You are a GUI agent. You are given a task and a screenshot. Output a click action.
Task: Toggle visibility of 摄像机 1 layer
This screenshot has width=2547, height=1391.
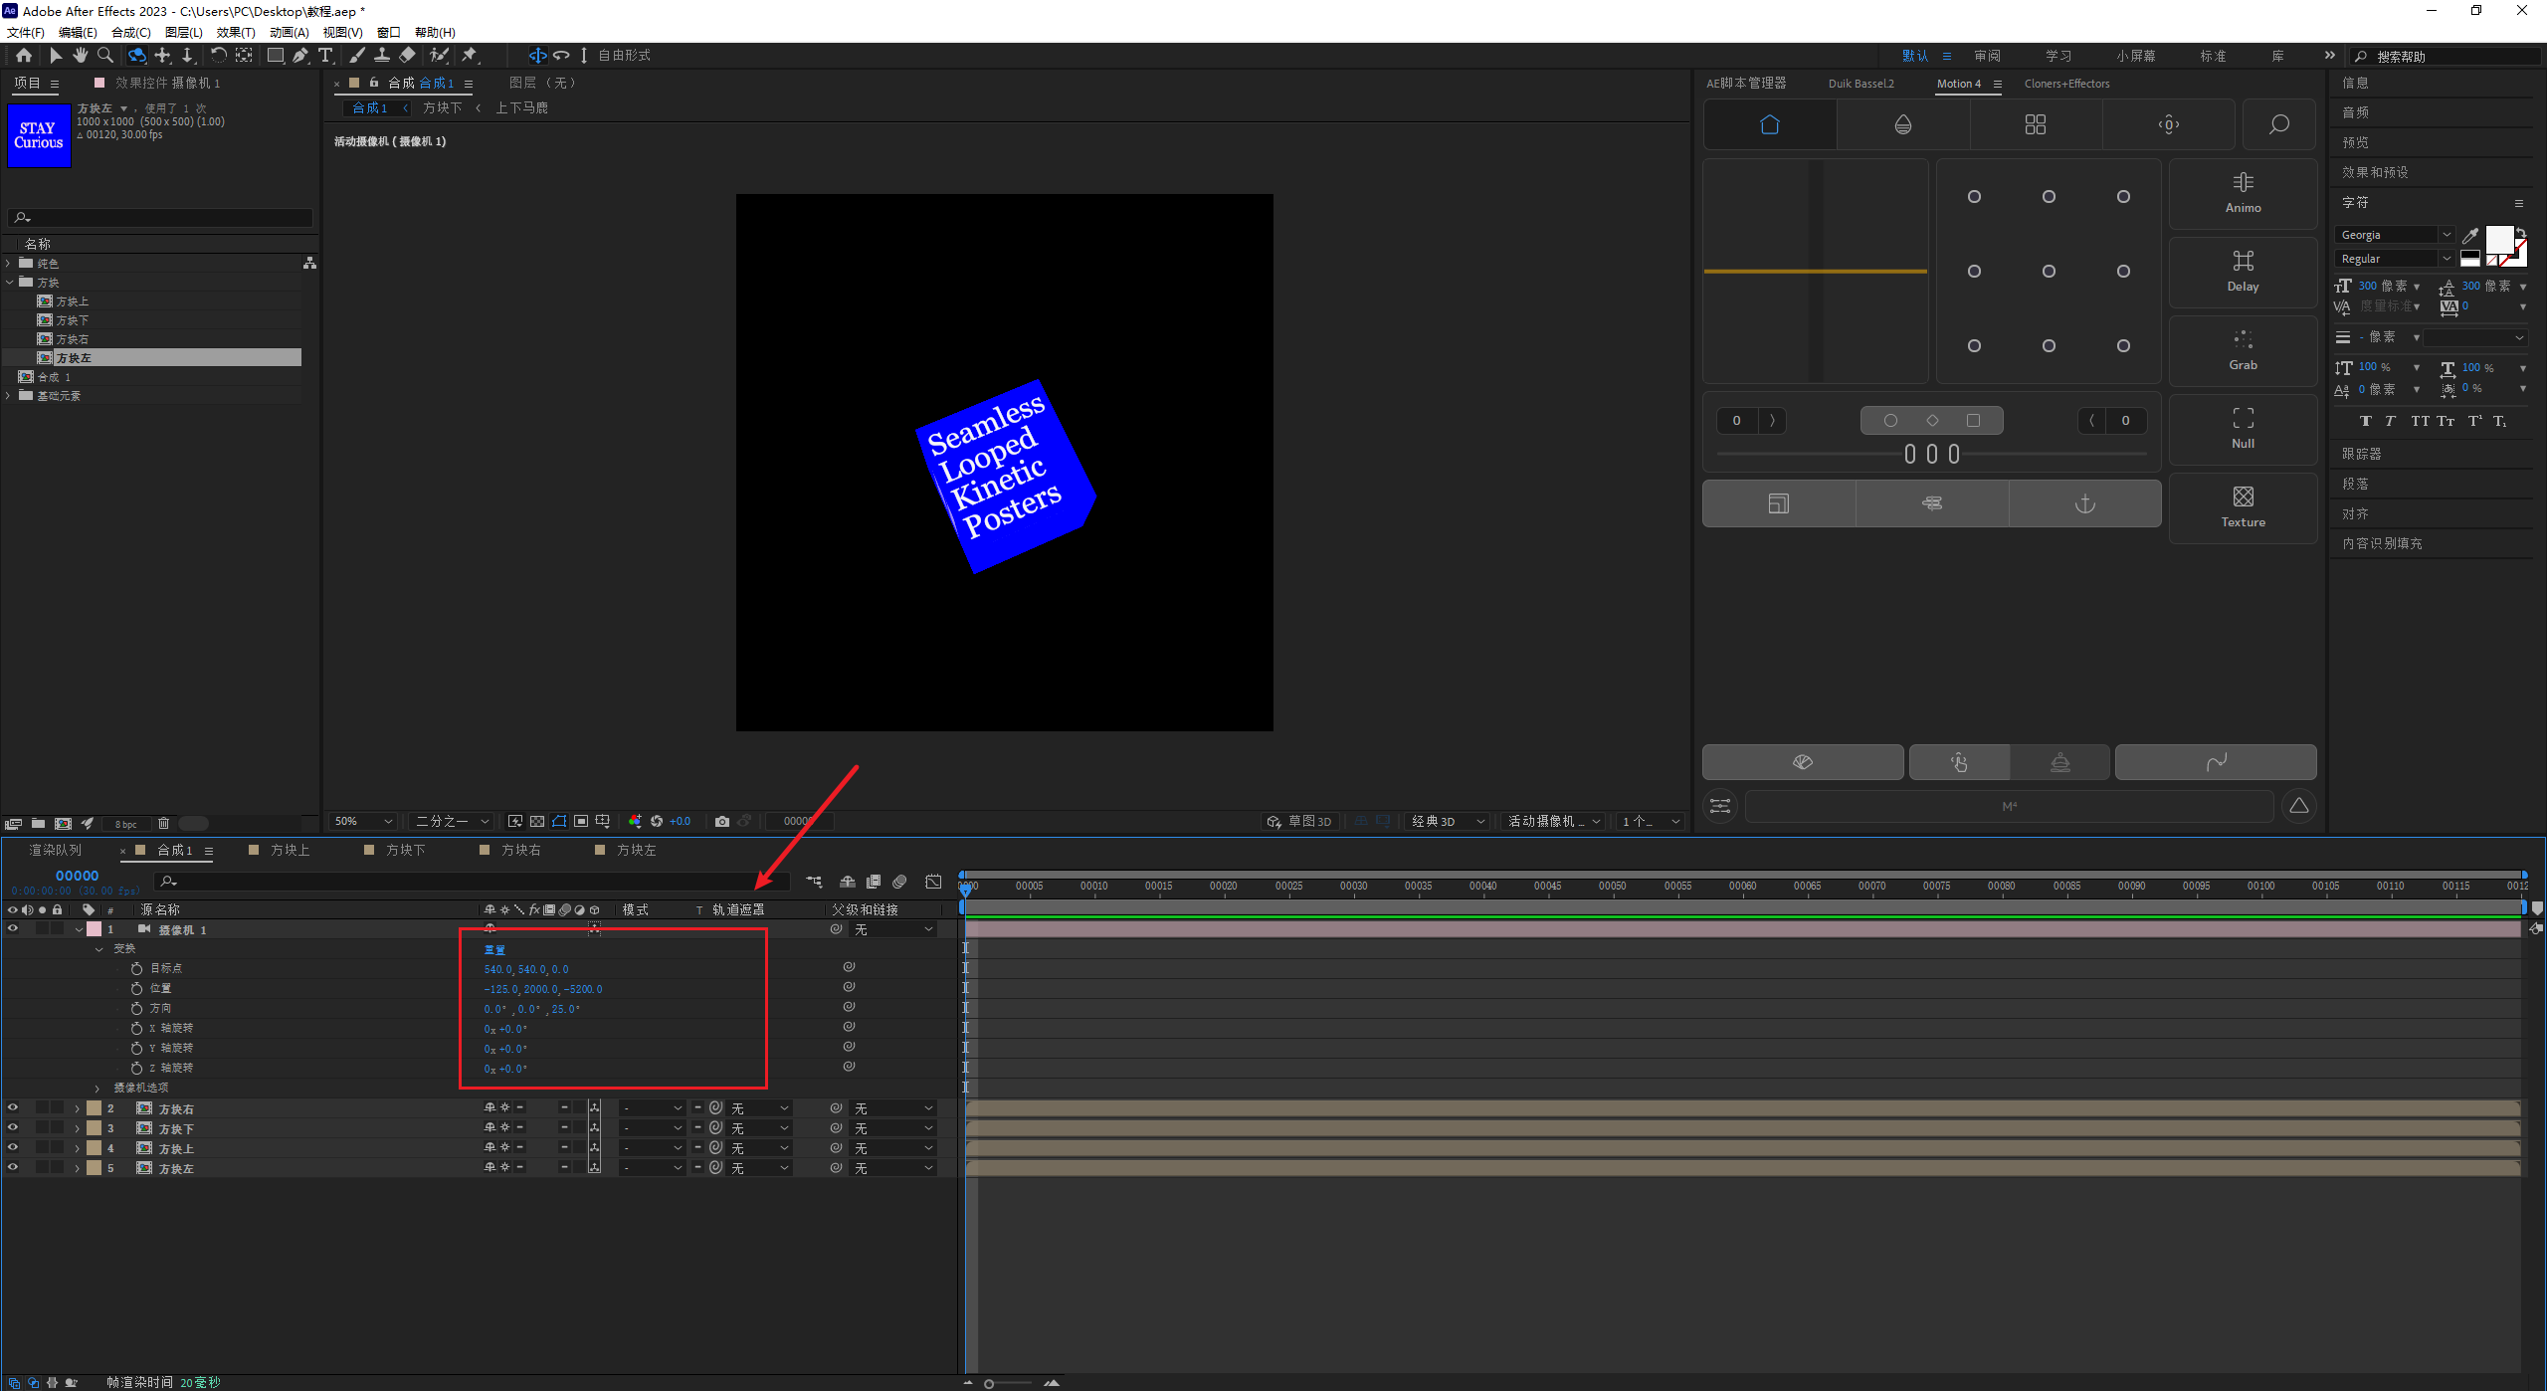(13, 928)
